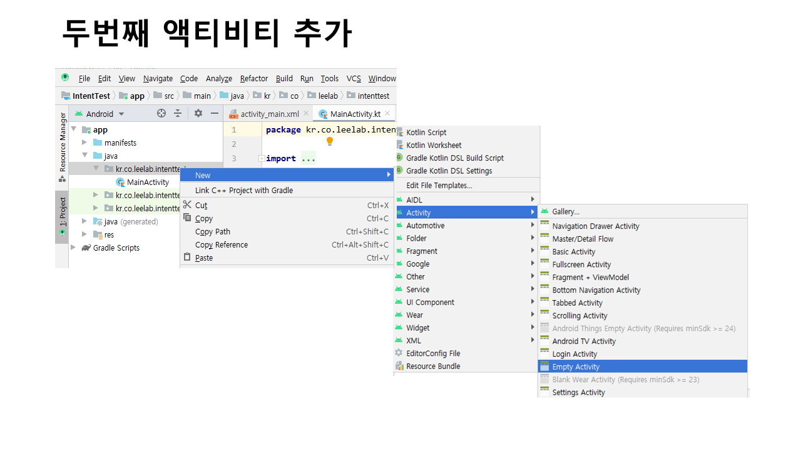
Task: Toggle the Resource Manager side panel
Action: [x=62, y=145]
